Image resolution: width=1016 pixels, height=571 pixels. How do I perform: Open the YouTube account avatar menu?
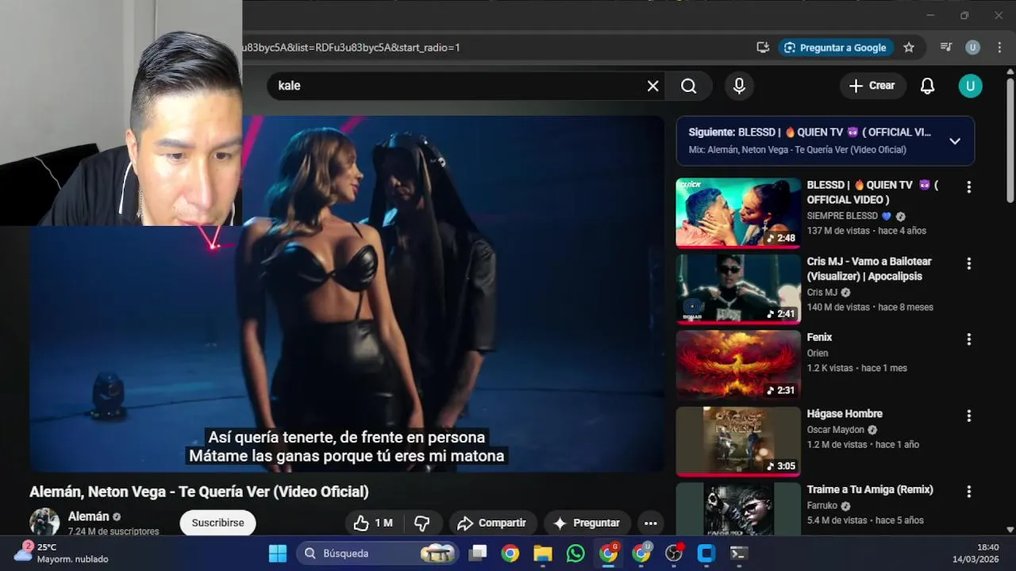(x=970, y=86)
